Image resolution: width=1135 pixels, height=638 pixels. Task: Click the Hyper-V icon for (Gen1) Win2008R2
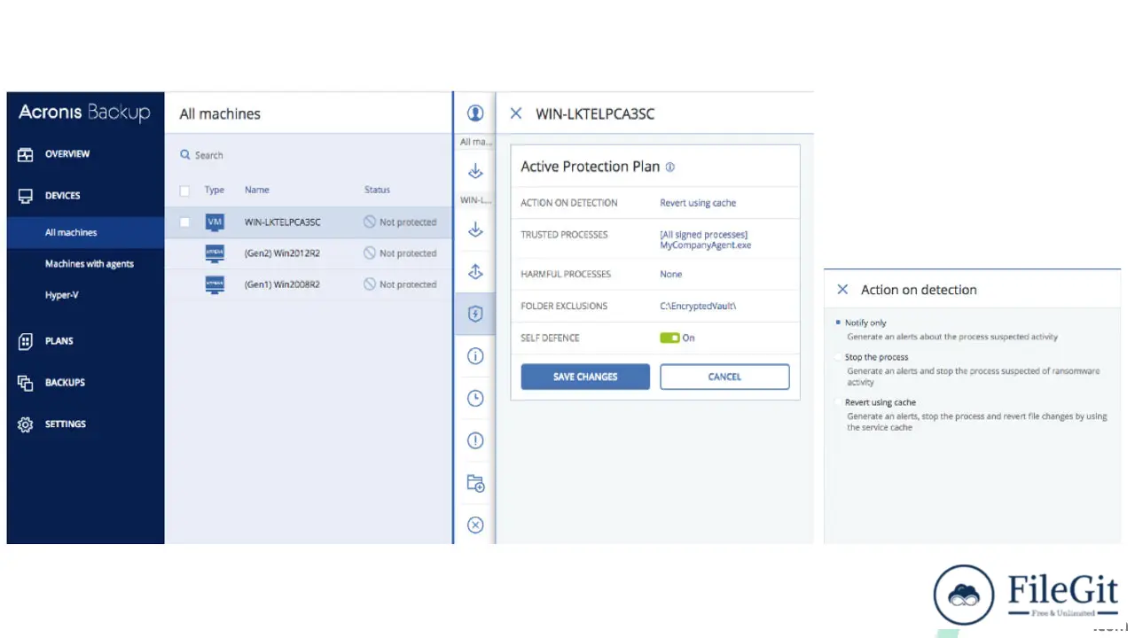[215, 284]
